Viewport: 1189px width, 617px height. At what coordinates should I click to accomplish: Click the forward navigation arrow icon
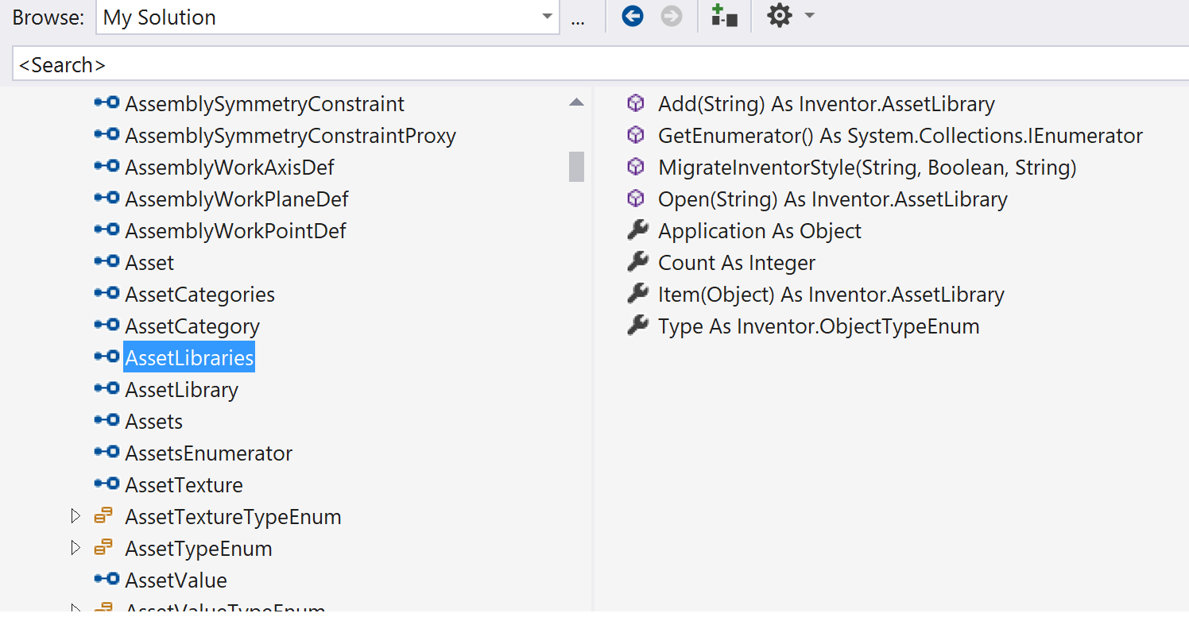tap(672, 16)
